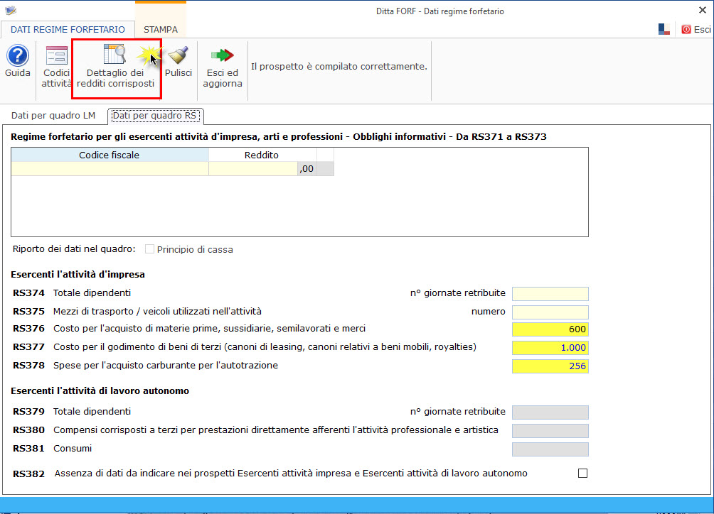The image size is (714, 514).
Task: Click the RS377 field showing 1.000
Action: point(550,348)
